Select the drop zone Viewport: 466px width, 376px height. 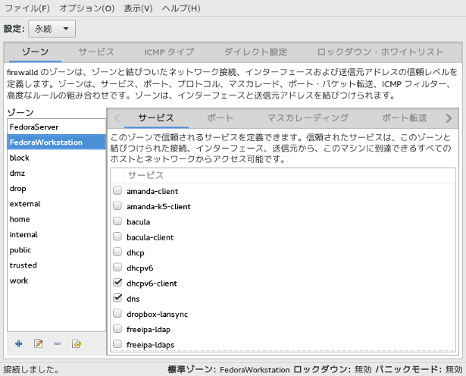[57, 189]
